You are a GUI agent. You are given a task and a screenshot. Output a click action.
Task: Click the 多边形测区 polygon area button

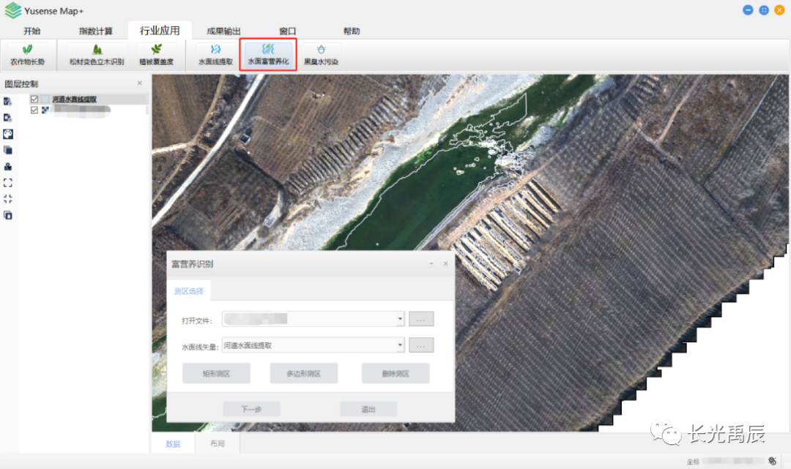click(304, 373)
